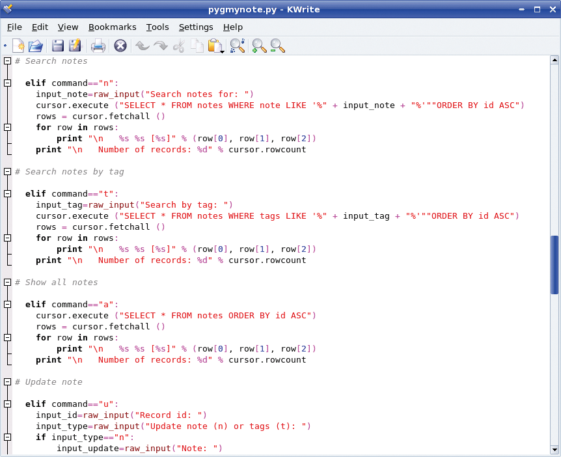Screen dimensions: 561x457
Task: Open the Settings menu
Action: [196, 27]
